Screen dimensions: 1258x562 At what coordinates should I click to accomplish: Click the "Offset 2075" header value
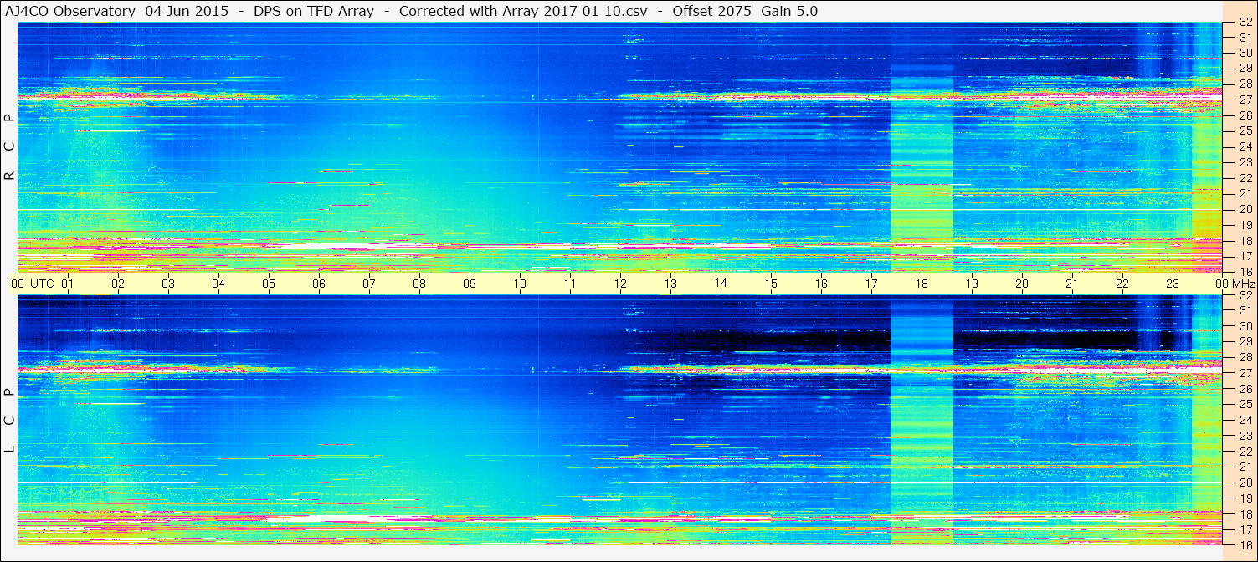[x=710, y=11]
